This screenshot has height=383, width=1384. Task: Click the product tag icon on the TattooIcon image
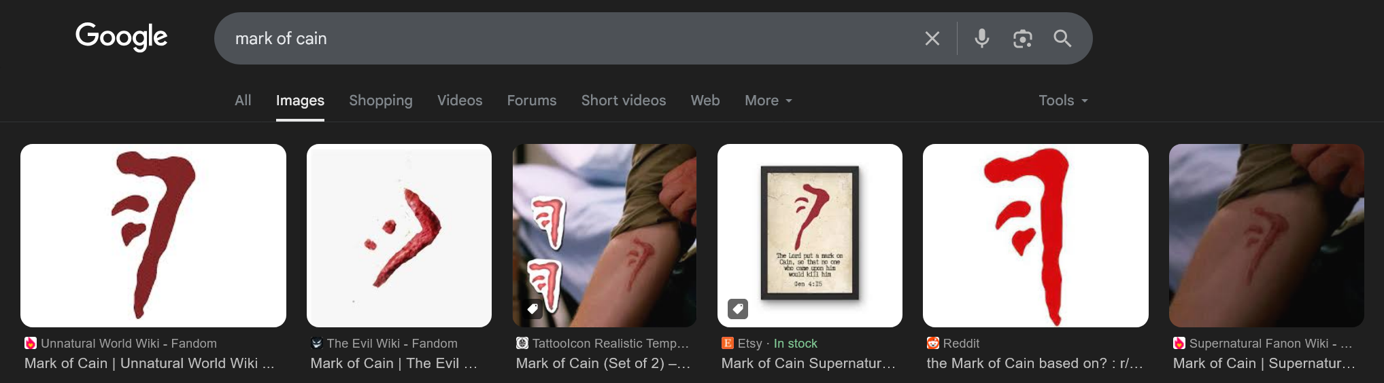point(533,309)
